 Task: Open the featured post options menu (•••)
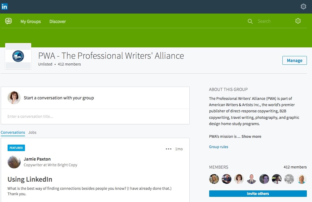[x=168, y=149]
